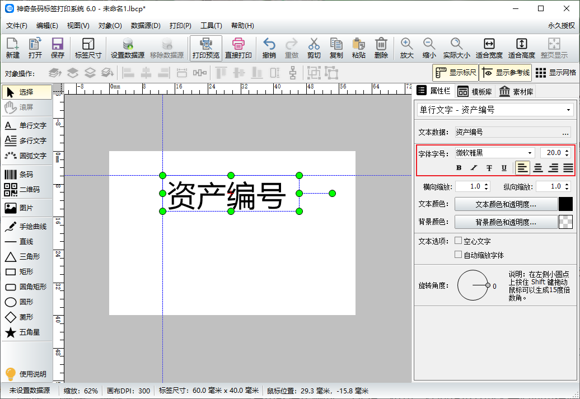Click the 设置数据源 toolbar icon

tap(128, 48)
